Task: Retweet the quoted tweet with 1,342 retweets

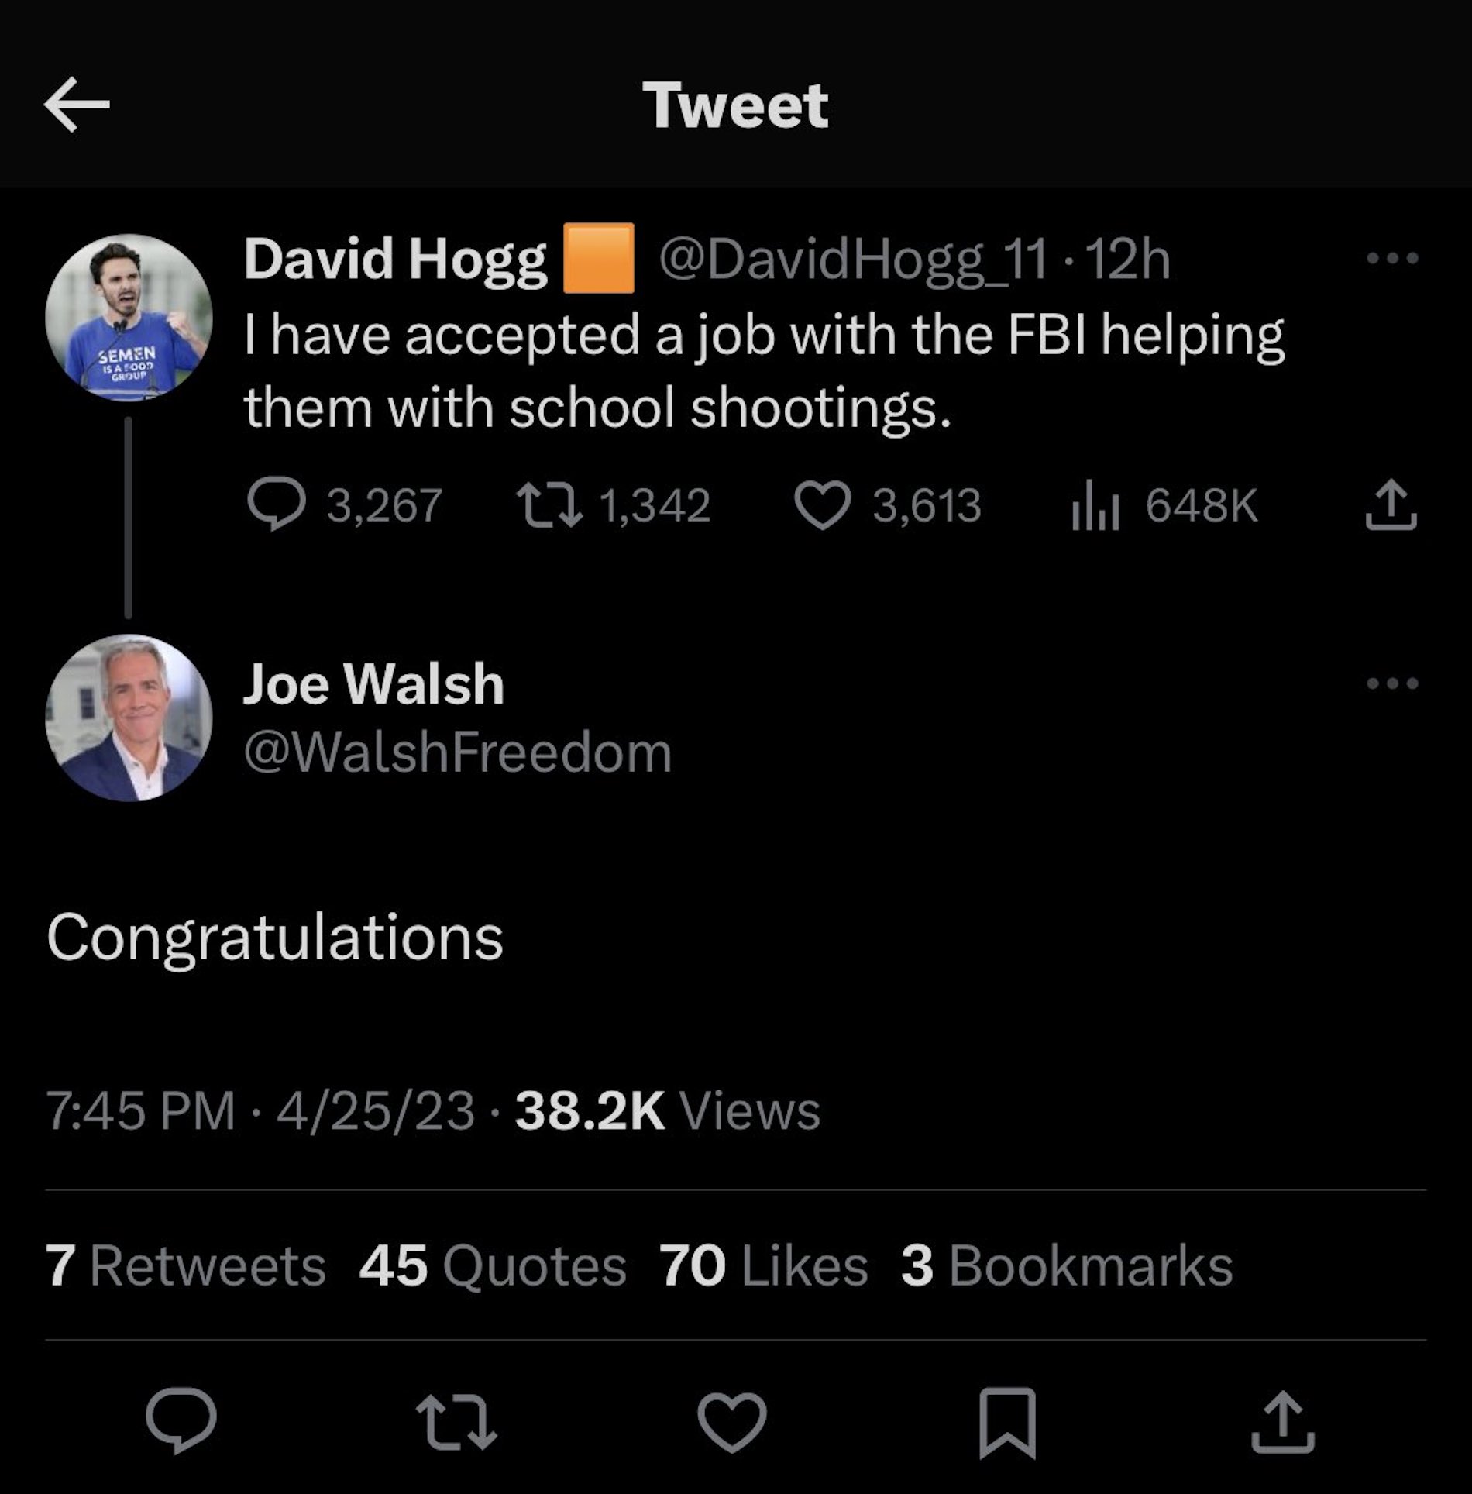Action: [549, 504]
